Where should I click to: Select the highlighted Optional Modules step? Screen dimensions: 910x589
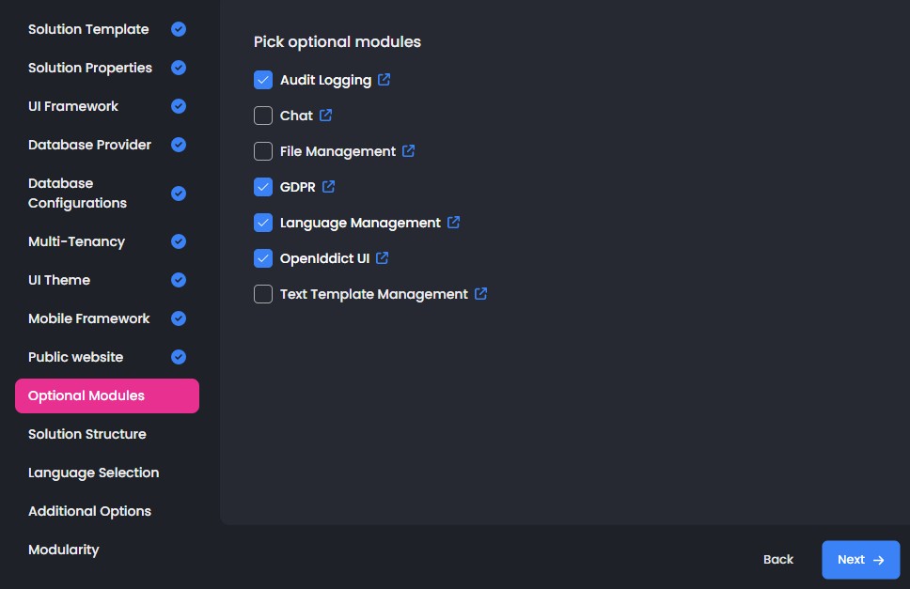[x=106, y=395]
